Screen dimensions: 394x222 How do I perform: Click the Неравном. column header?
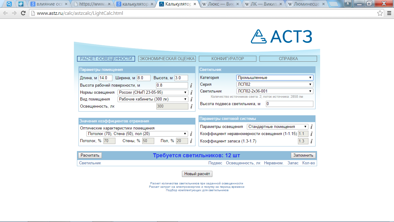[x=274, y=163]
